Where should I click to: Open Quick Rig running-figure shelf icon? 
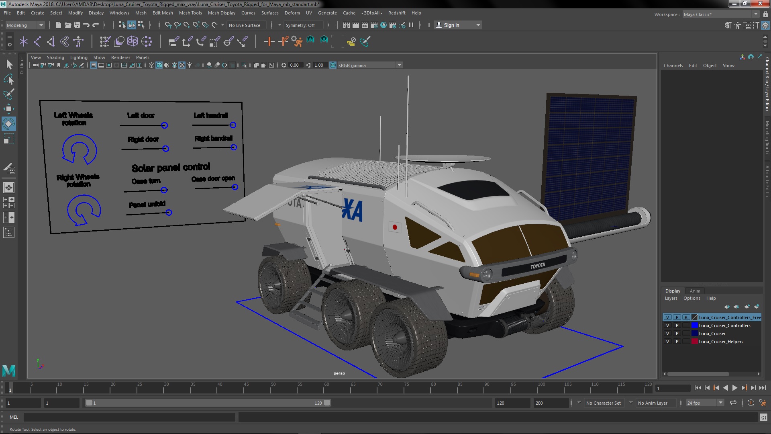point(297,41)
